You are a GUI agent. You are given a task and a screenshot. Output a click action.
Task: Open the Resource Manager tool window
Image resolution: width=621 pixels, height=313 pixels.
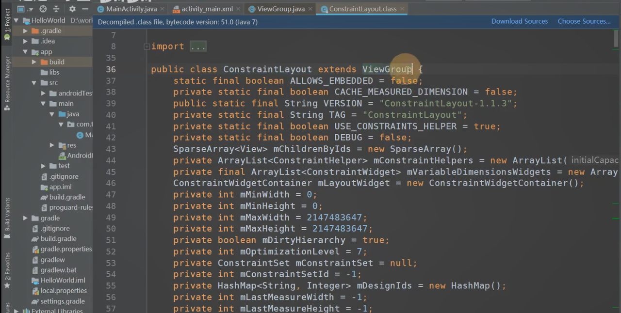pyautogui.click(x=7, y=80)
